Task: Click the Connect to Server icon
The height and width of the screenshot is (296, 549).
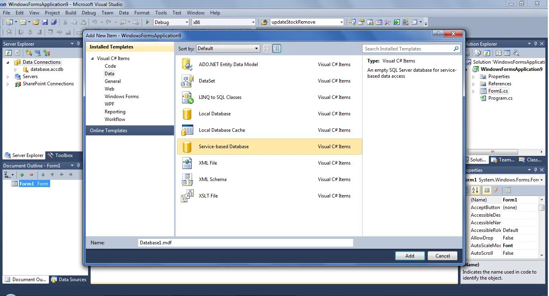Action: click(x=37, y=53)
